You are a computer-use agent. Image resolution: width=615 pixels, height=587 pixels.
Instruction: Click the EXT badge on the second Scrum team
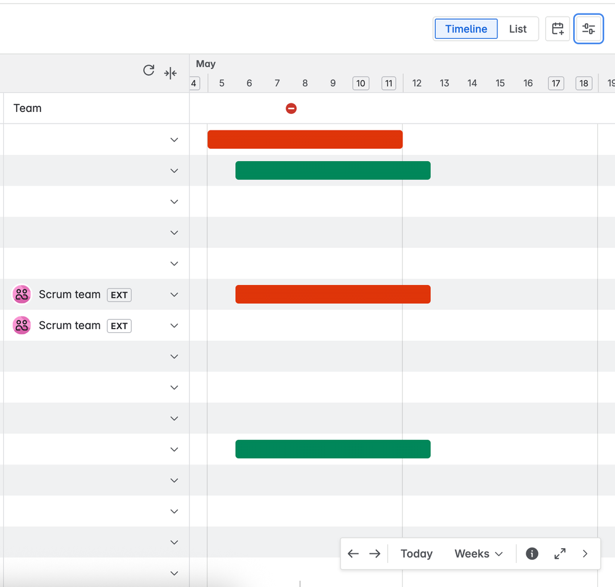[119, 326]
